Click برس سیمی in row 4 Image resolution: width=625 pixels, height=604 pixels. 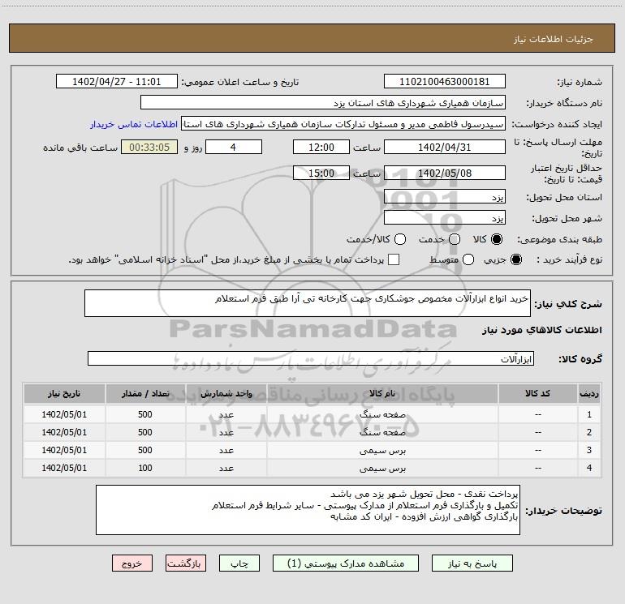coord(382,469)
